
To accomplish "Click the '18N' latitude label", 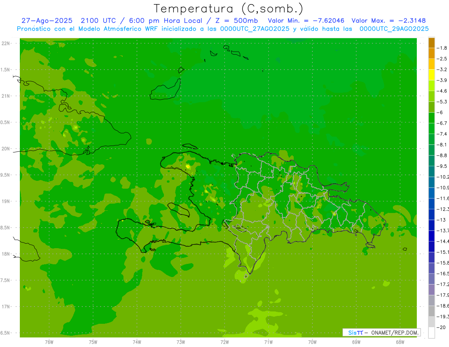I will coord(6,254).
